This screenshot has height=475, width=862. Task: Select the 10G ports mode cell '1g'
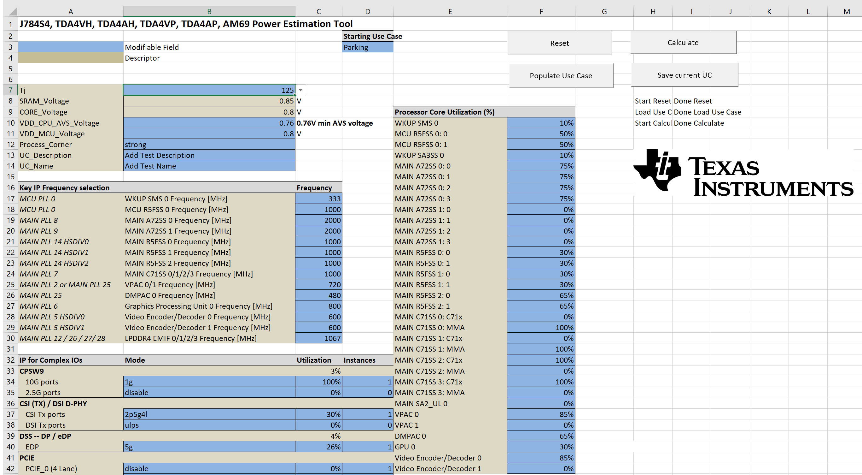point(209,382)
